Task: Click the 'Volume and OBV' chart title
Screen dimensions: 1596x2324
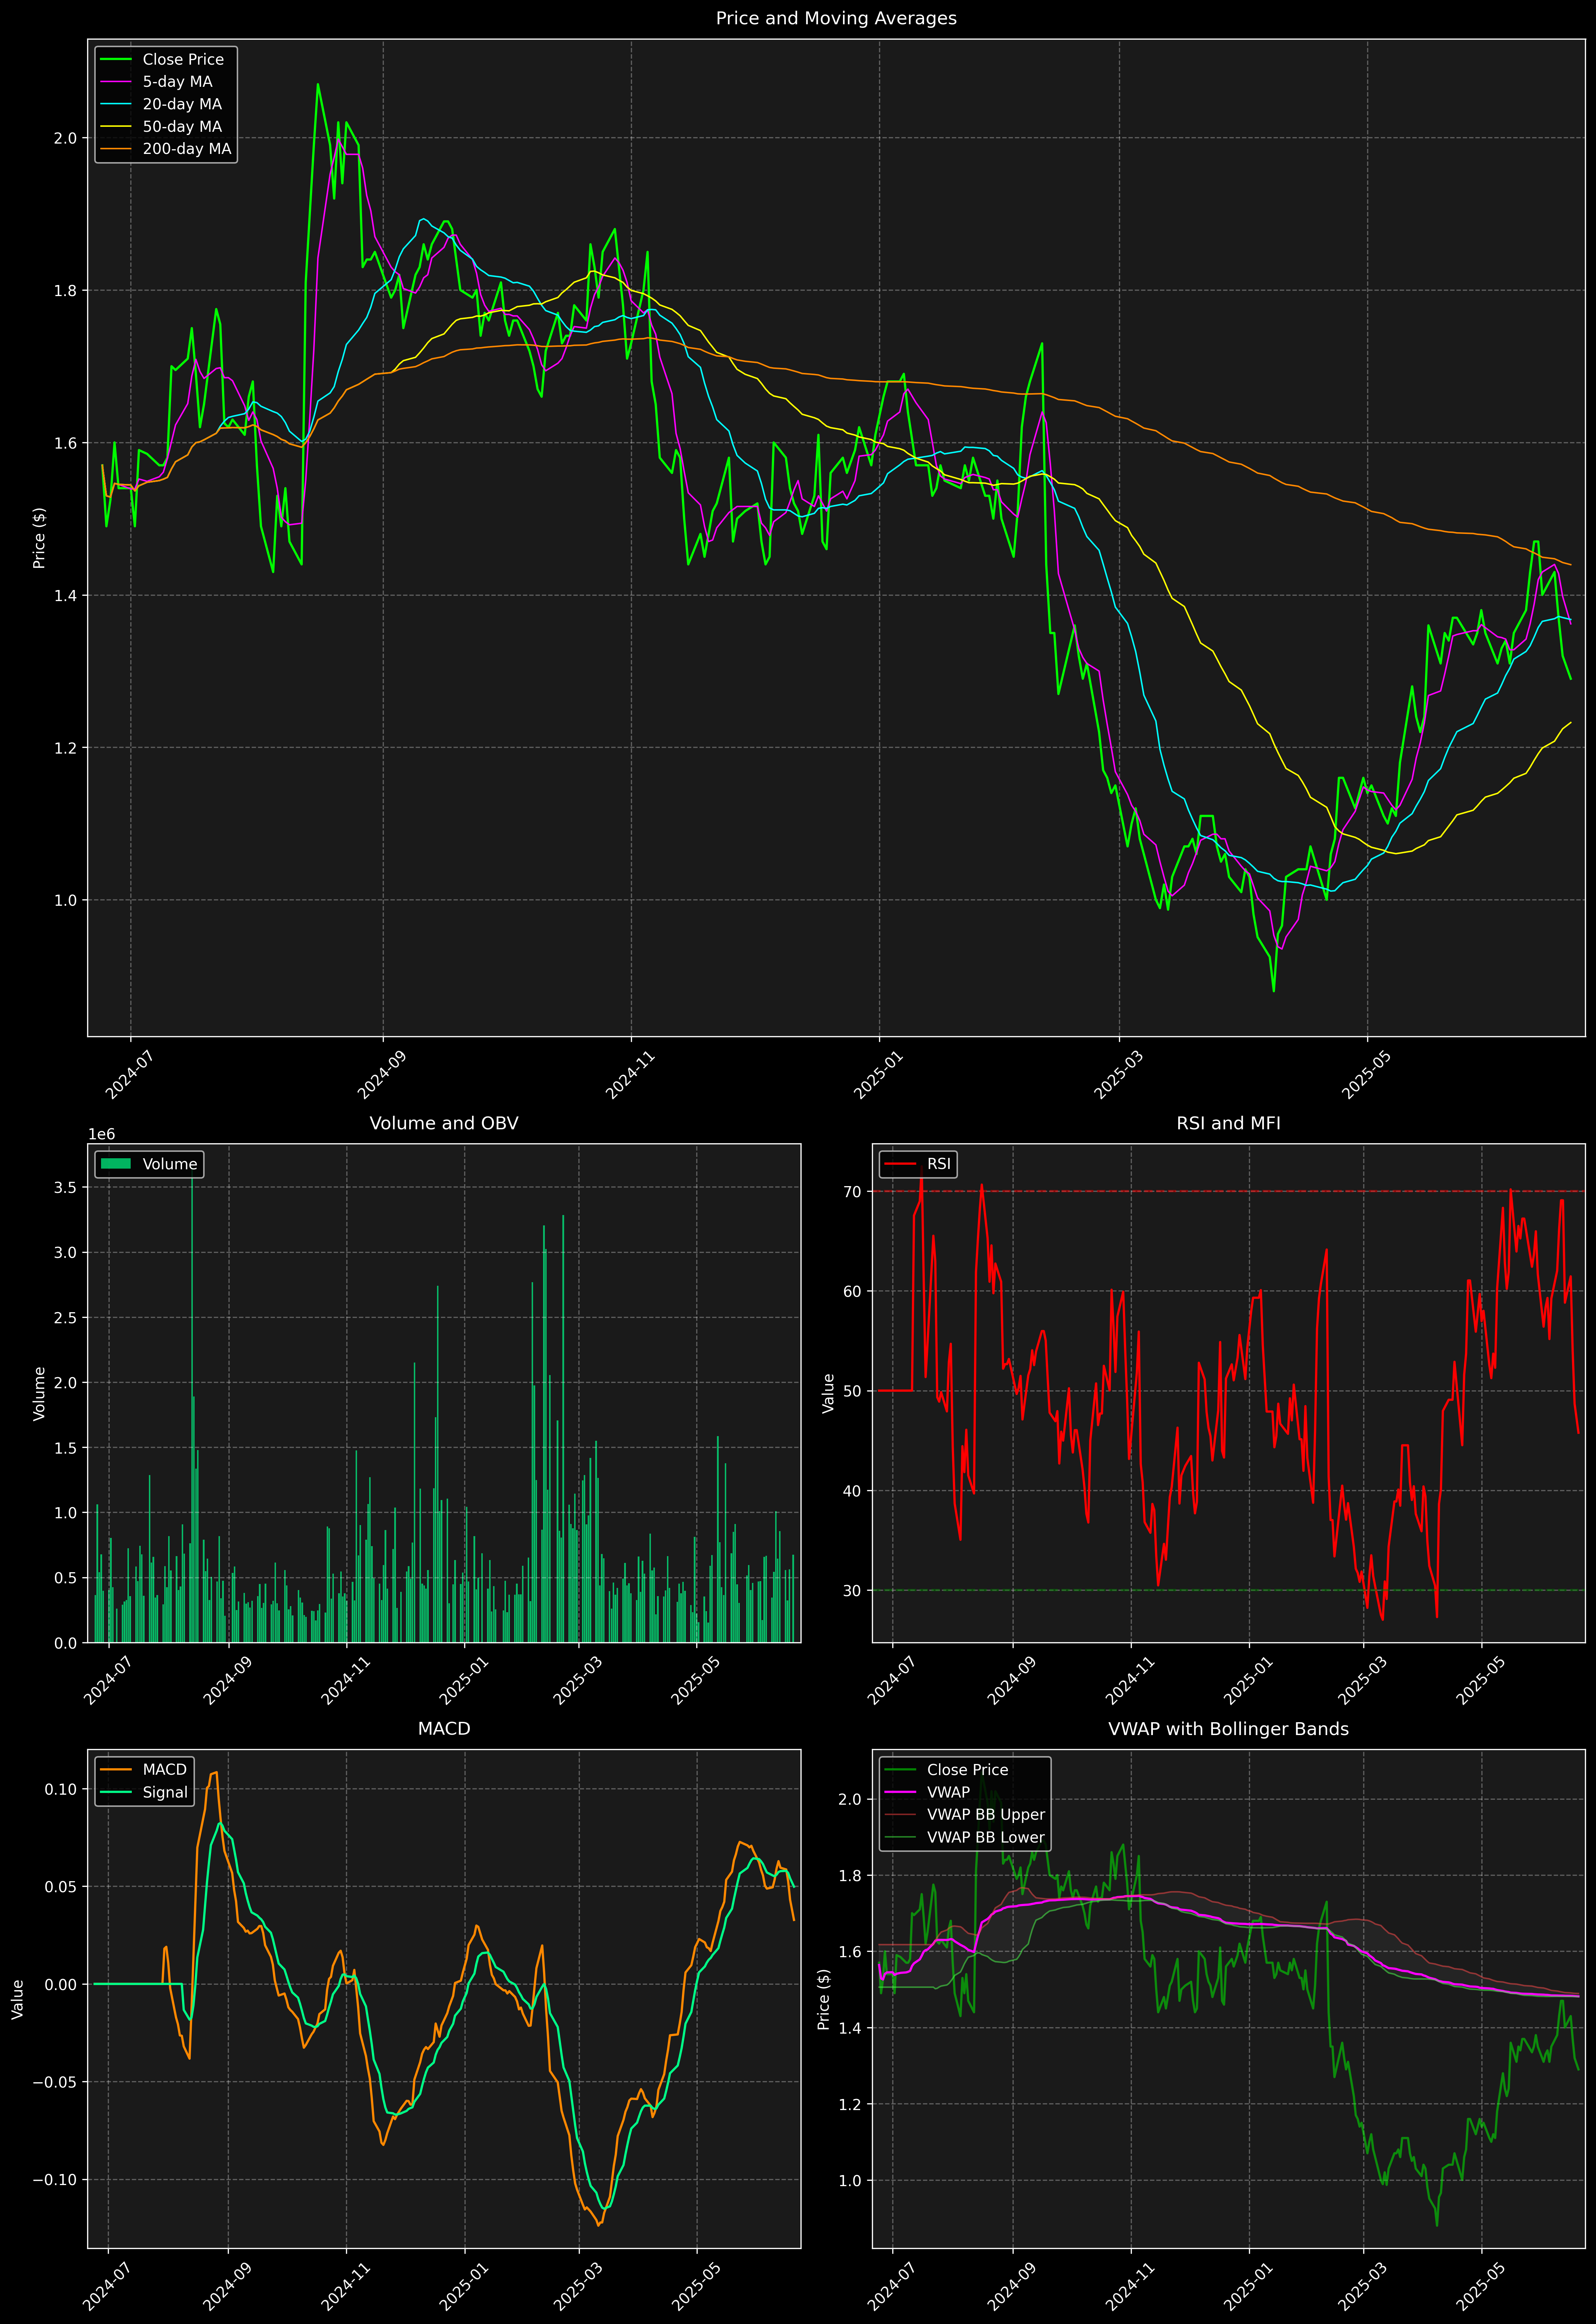Action: pyautogui.click(x=444, y=1123)
